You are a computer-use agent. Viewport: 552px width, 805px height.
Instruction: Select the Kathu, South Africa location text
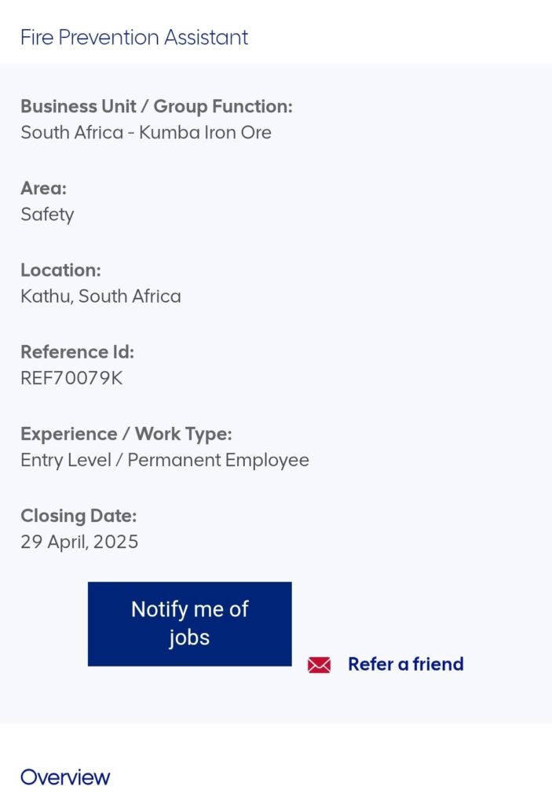[101, 296]
